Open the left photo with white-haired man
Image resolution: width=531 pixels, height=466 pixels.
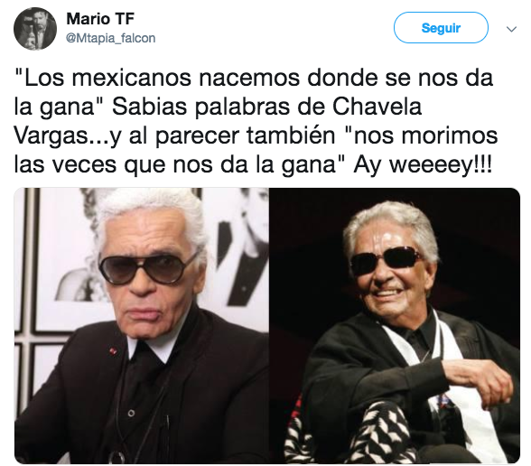pyautogui.click(x=142, y=325)
